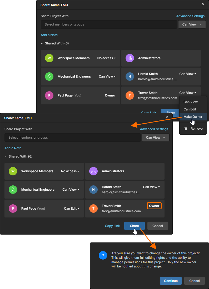Image resolution: width=209 pixels, height=289 pixels.
Task: Click the Owner badge for Trevor Smith
Action: 154,206
